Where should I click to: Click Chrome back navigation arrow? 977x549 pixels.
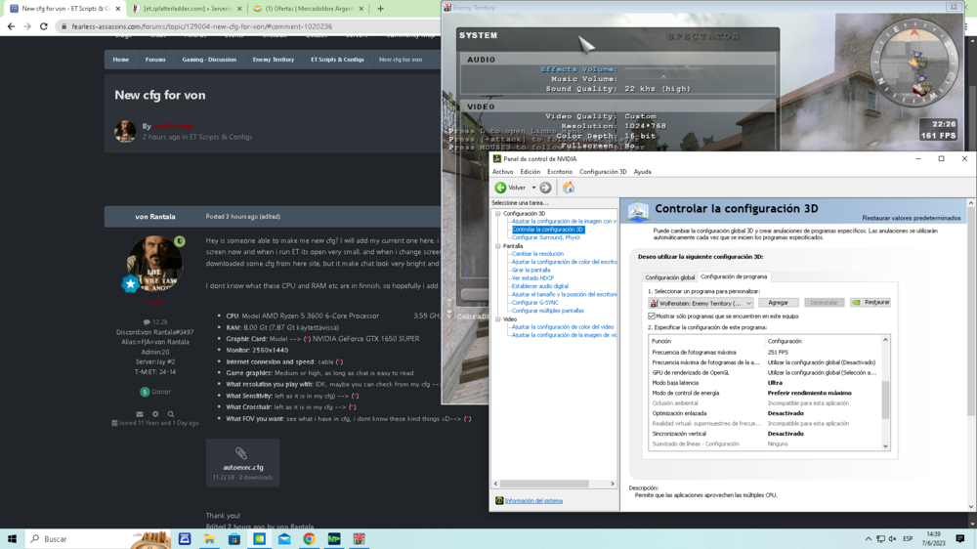[11, 26]
